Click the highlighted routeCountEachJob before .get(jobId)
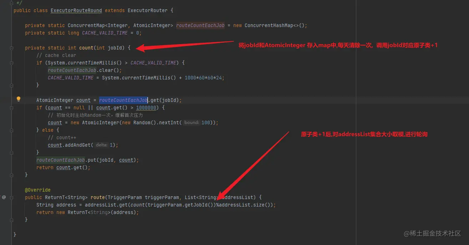This screenshot has width=469, height=245. [x=123, y=100]
